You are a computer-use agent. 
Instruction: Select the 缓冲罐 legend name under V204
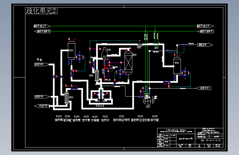tap(67, 120)
